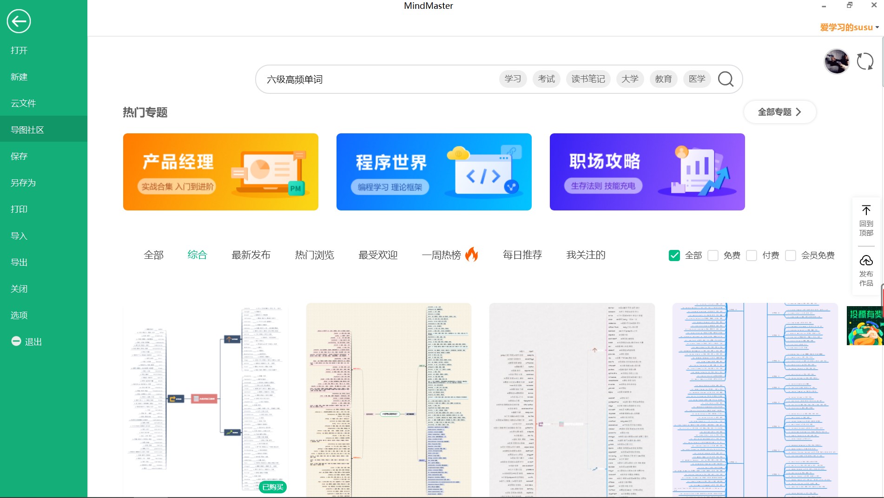The image size is (884, 498).
Task: Enable the 免费 filter checkbox
Action: [x=713, y=256]
